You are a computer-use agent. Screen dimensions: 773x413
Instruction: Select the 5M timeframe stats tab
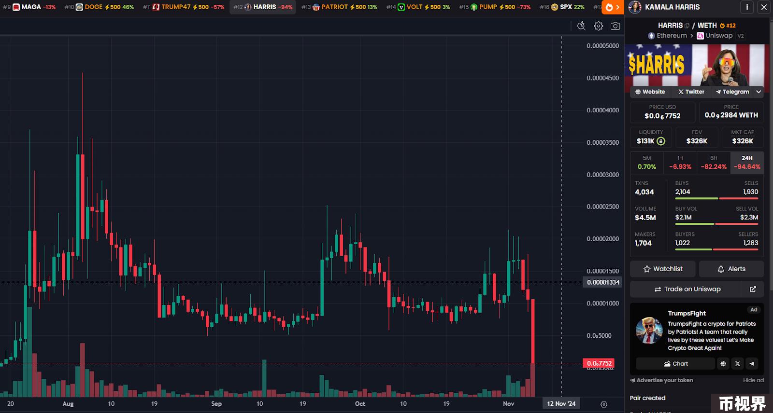click(x=647, y=163)
